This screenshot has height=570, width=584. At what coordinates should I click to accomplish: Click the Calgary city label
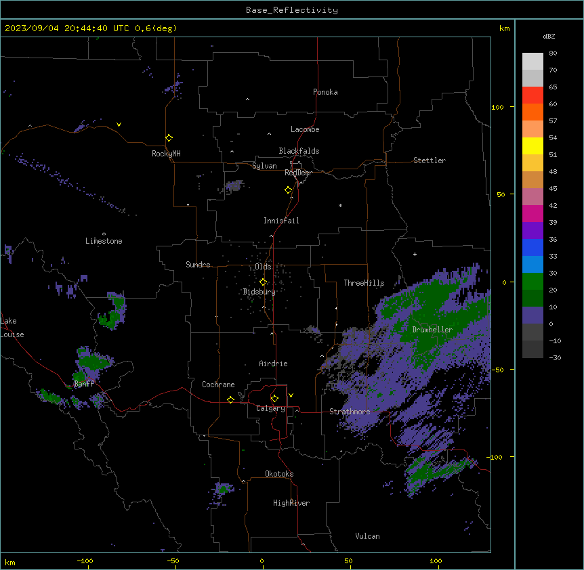point(270,408)
